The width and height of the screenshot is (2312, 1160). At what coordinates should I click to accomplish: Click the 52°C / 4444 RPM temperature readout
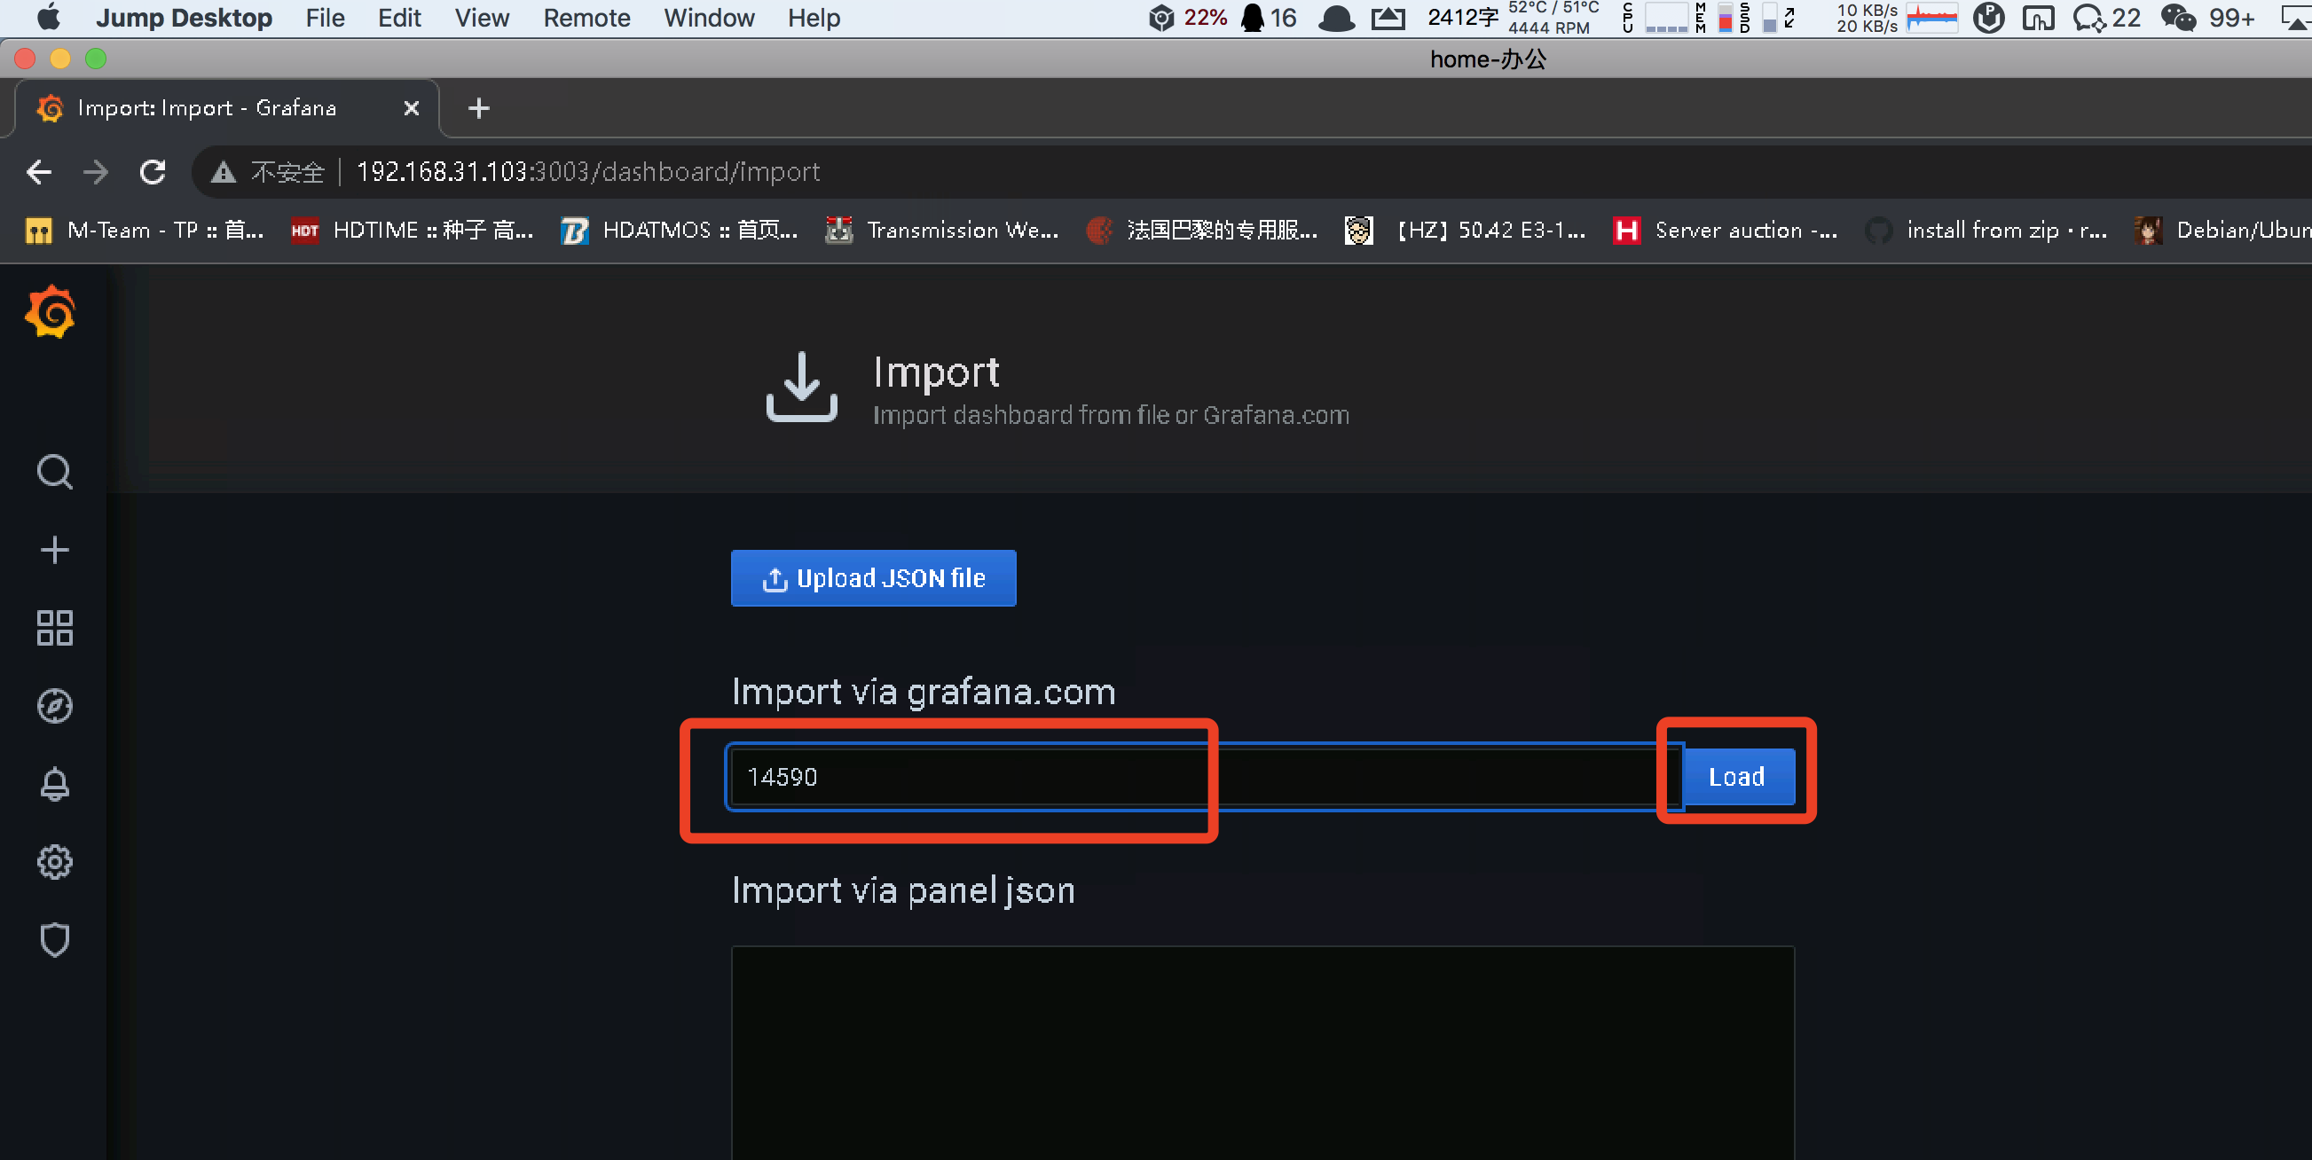coord(1553,18)
